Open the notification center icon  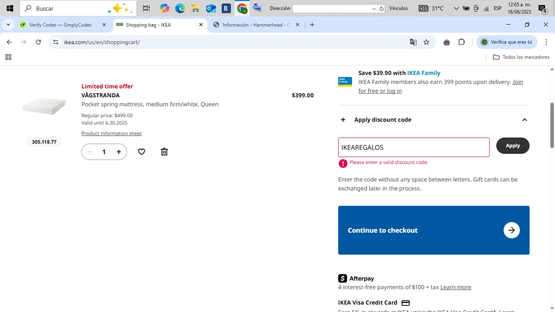click(543, 9)
